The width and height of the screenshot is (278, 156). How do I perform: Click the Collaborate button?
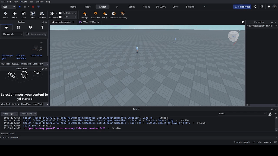[x=242, y=7]
